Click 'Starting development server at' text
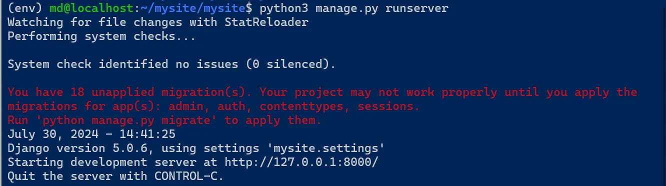Screen dimensions: 666x186 coord(112,162)
